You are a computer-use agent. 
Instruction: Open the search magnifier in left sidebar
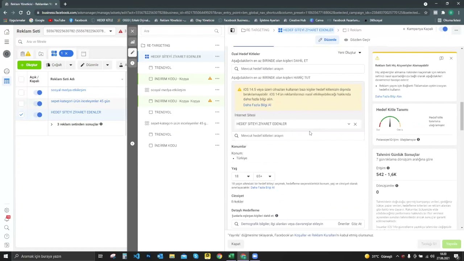[x=7, y=228]
